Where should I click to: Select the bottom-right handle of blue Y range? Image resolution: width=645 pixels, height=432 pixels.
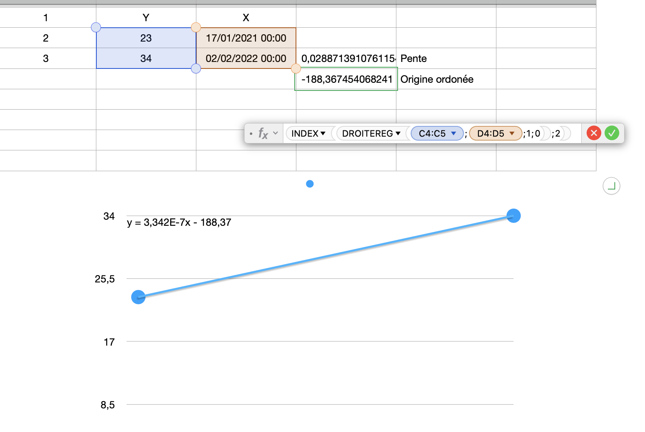pos(196,68)
